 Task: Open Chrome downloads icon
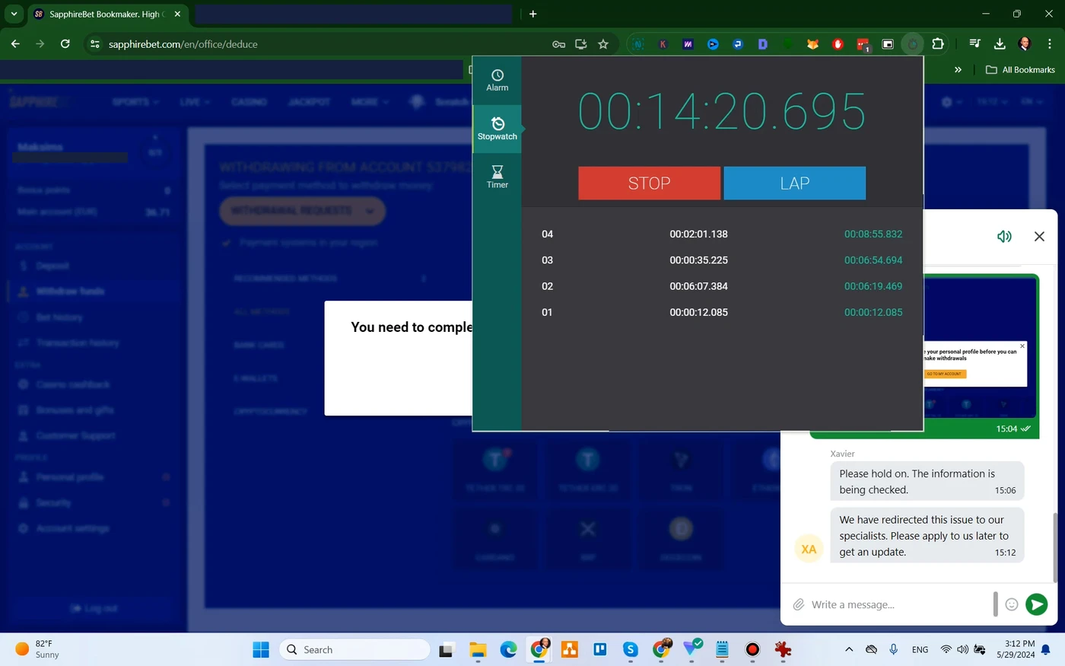(x=1000, y=44)
